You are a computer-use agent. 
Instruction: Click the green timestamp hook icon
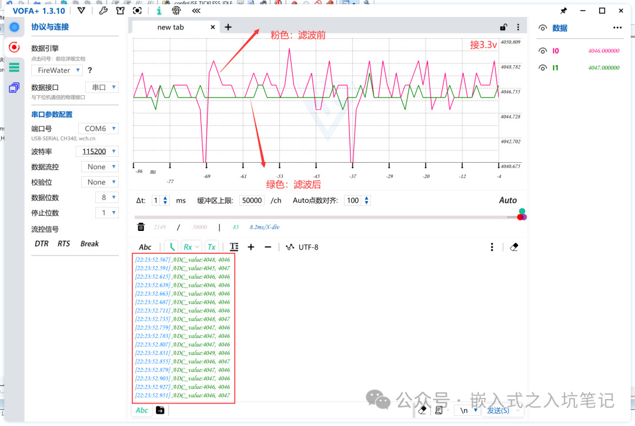point(172,247)
